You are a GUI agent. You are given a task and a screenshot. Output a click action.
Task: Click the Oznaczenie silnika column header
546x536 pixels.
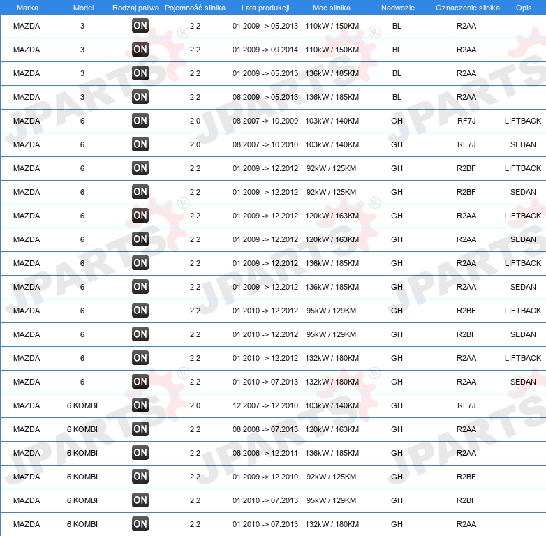point(468,8)
